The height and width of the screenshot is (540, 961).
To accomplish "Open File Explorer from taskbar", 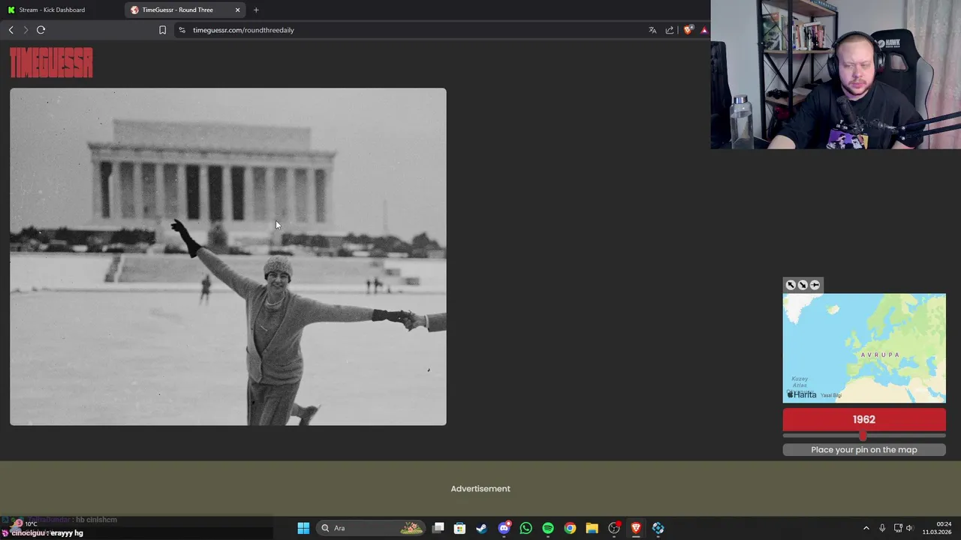I will pyautogui.click(x=592, y=528).
